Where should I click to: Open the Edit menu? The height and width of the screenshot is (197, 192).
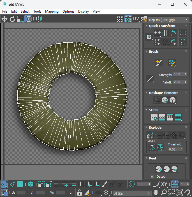pos(14,11)
